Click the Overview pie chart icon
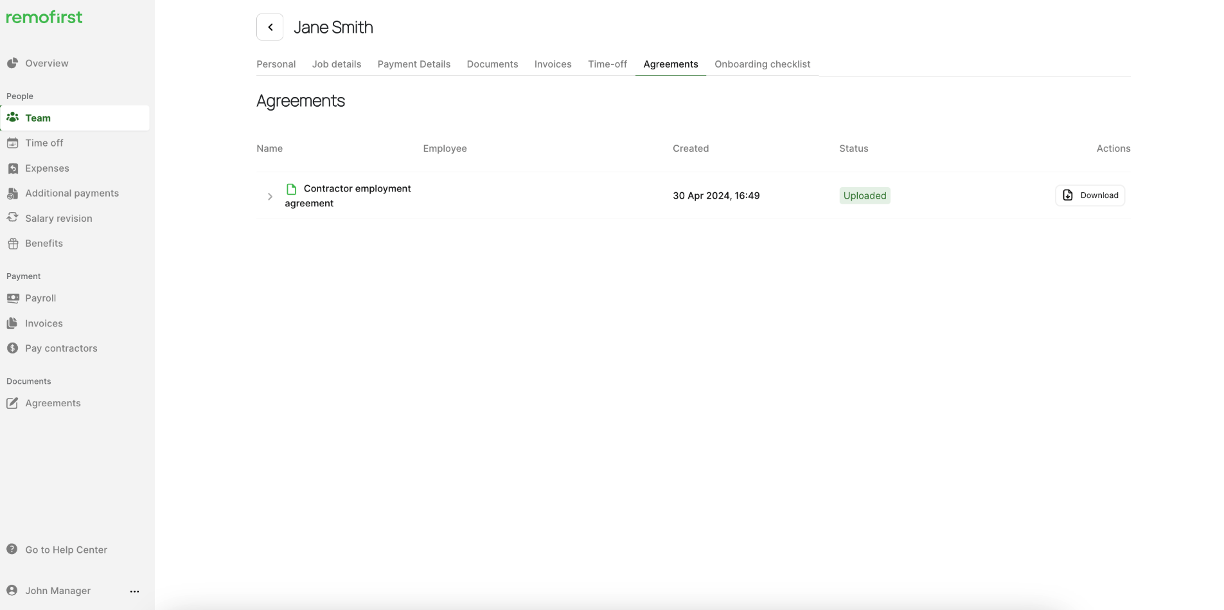 [x=12, y=63]
